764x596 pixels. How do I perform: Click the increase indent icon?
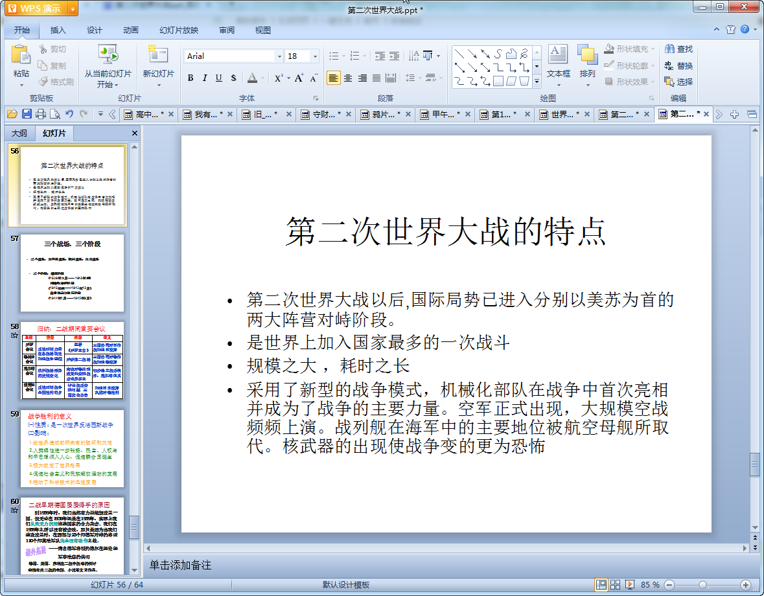click(x=394, y=56)
